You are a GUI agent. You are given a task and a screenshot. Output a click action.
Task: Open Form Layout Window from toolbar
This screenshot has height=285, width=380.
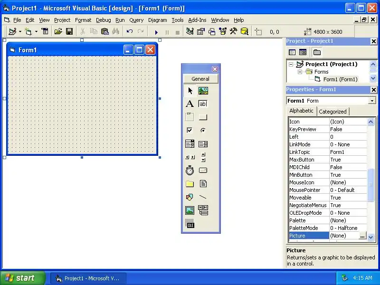(x=212, y=31)
